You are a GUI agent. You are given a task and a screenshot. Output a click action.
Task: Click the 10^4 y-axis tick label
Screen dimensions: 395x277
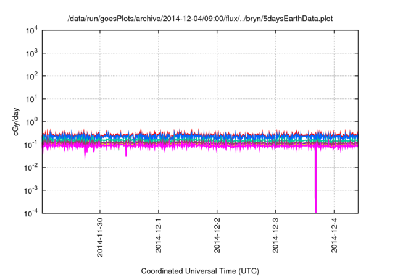point(31,30)
